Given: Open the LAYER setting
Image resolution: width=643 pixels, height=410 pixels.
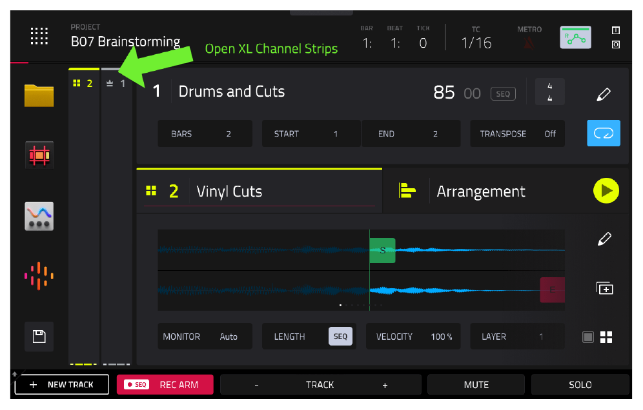Looking at the screenshot, I should point(517,337).
